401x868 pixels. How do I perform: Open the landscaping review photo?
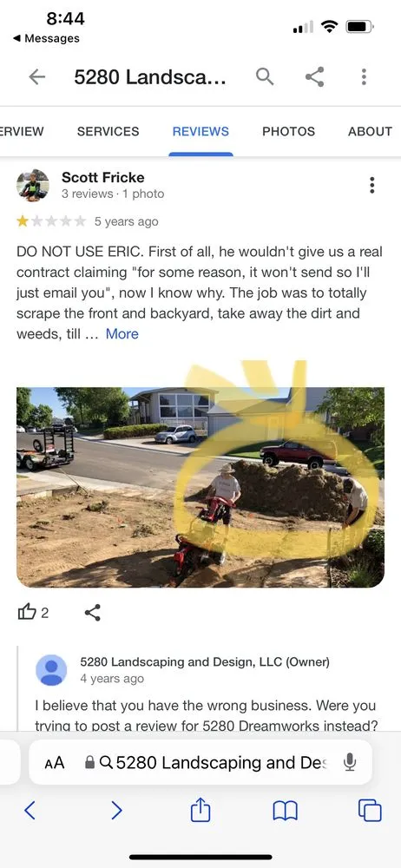tap(200, 487)
